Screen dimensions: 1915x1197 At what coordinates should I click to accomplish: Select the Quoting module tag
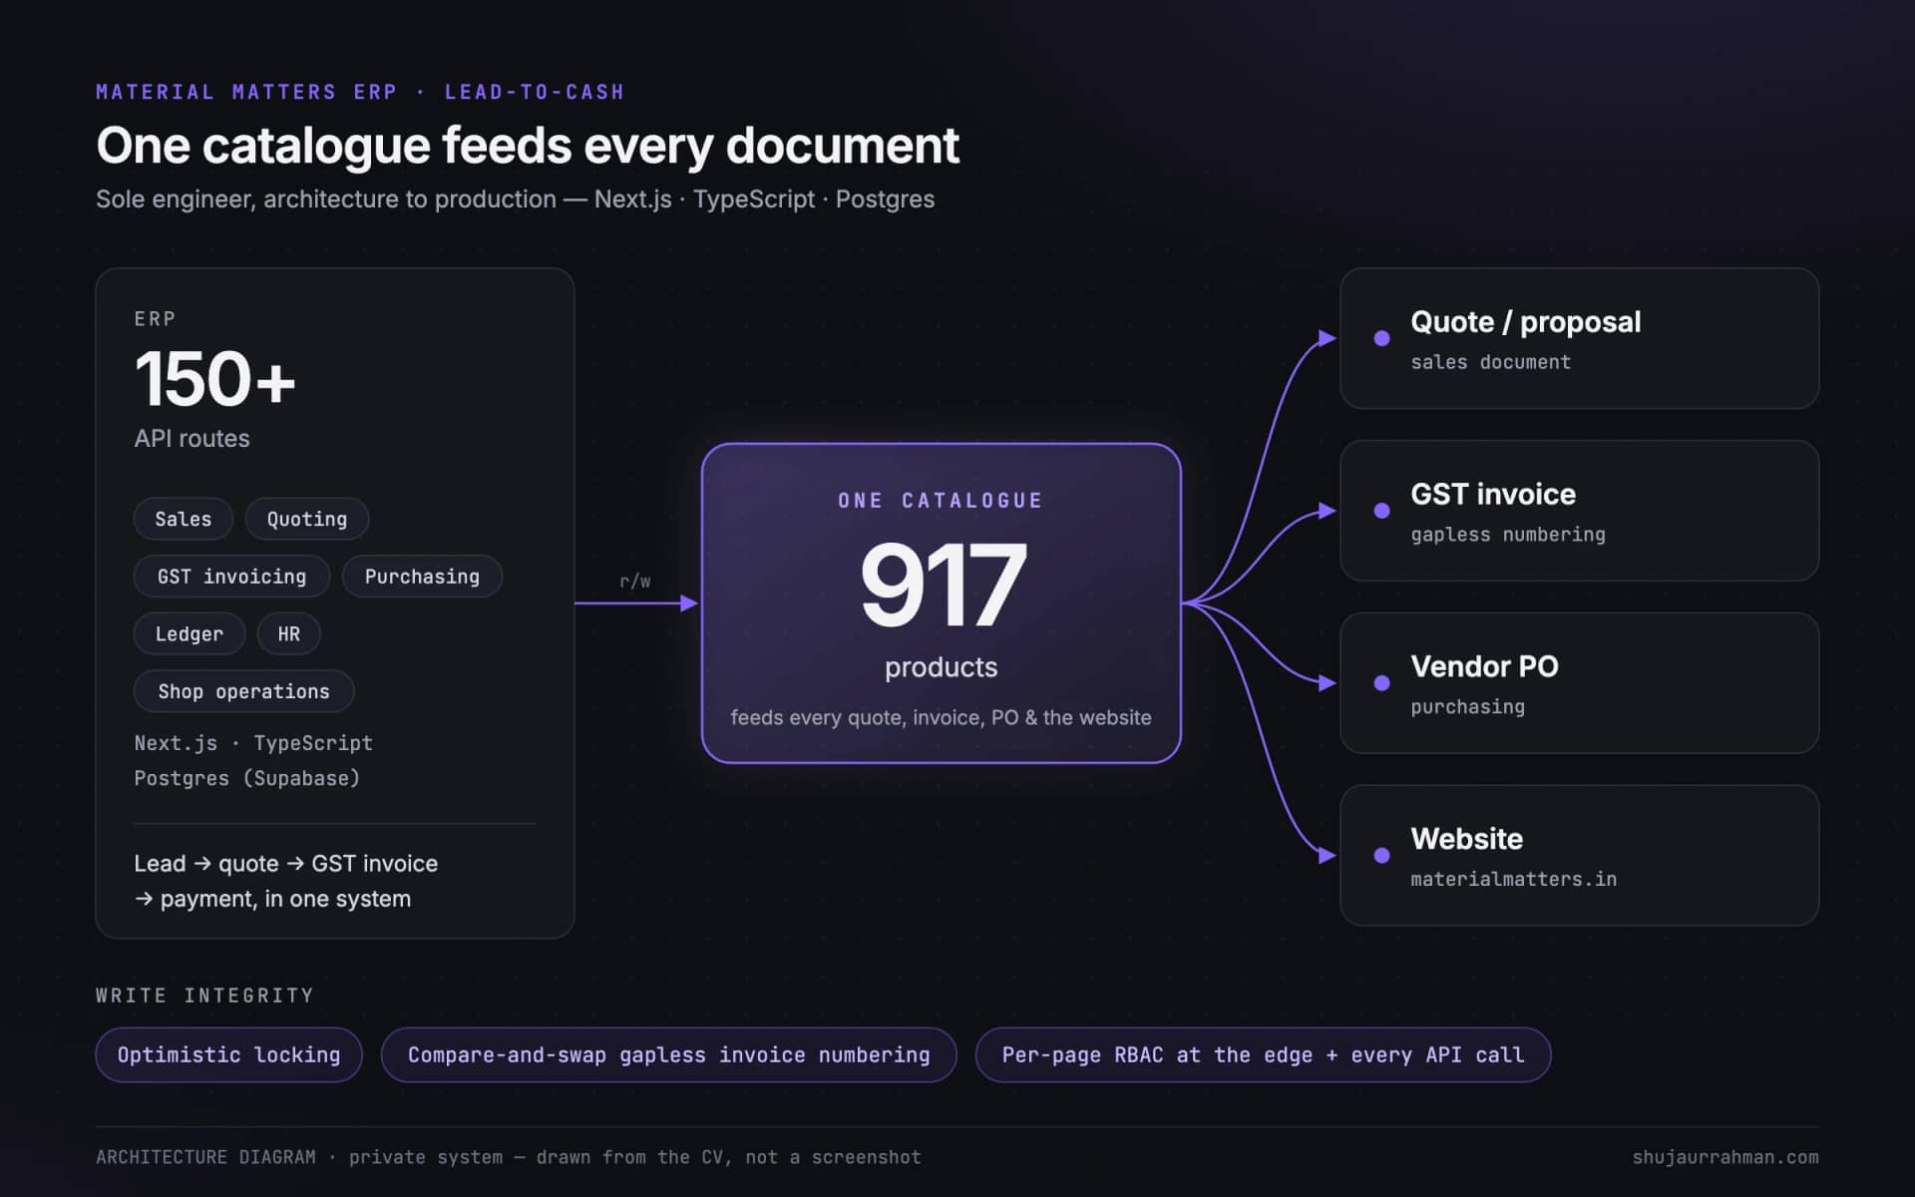click(307, 519)
